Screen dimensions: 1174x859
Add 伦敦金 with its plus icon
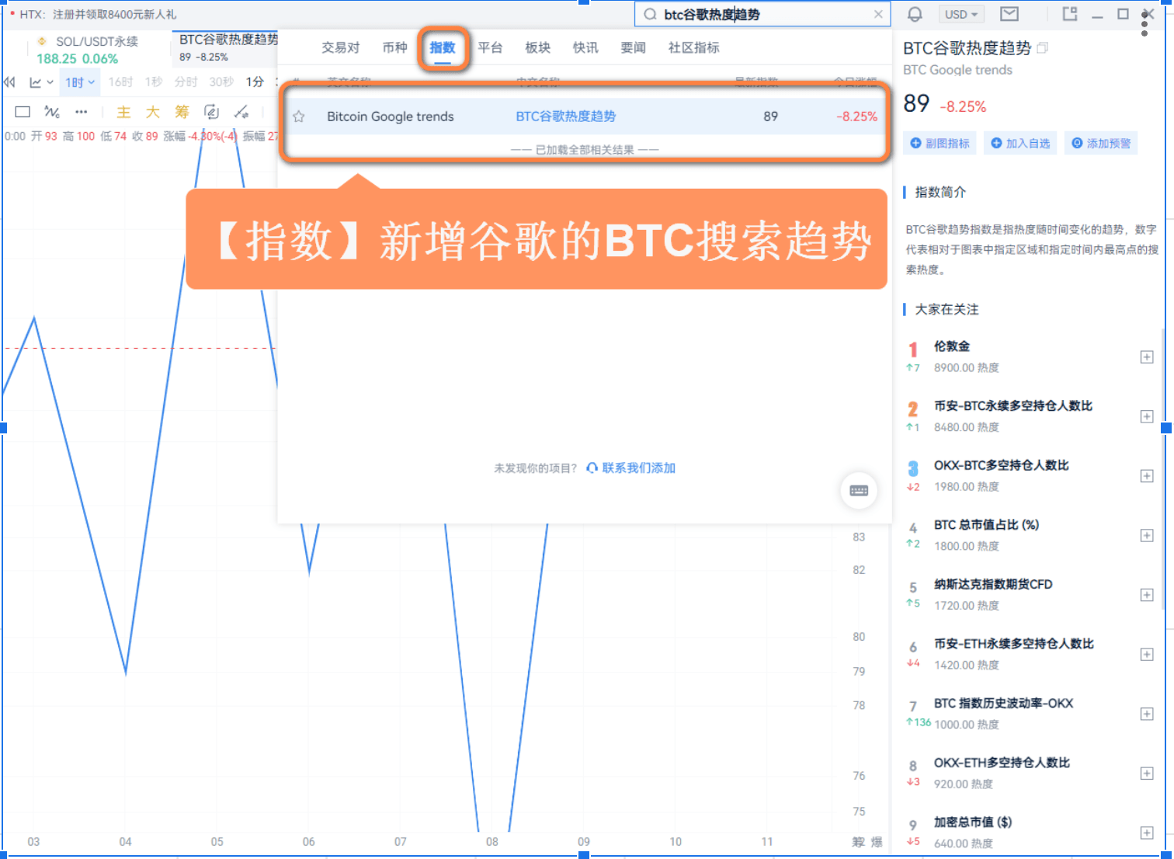1147,357
